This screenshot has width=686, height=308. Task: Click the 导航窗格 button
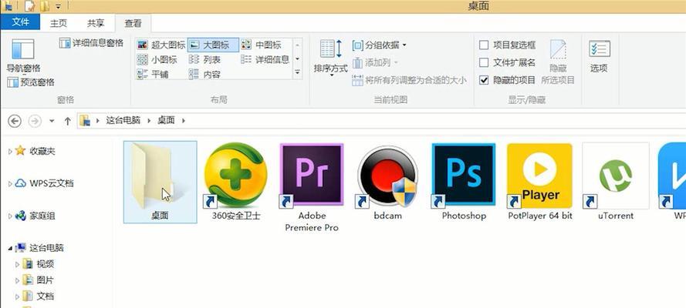23,55
